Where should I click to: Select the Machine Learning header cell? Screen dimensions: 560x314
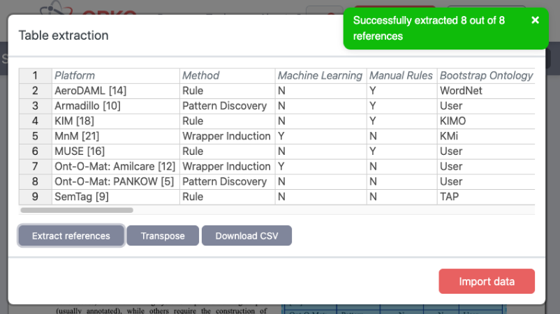[x=320, y=75]
